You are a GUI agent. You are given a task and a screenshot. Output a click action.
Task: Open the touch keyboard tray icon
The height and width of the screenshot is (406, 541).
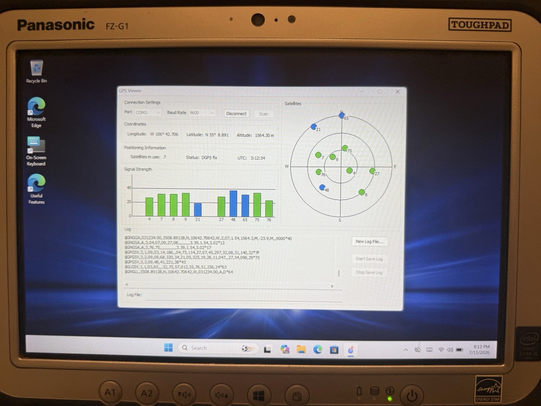point(429,349)
